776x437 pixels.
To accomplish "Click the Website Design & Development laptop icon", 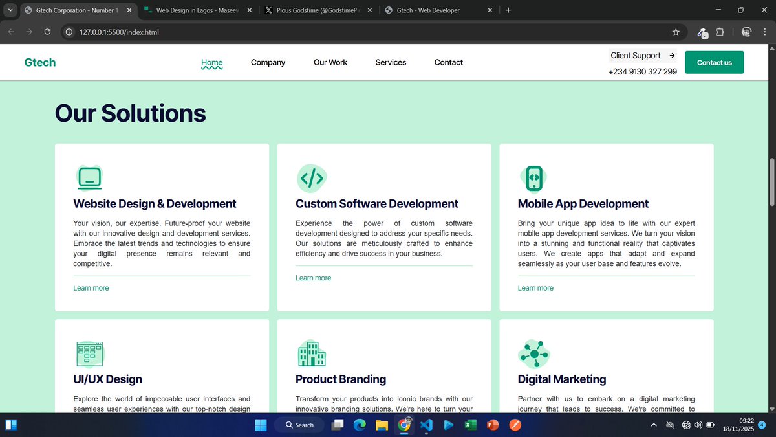I will 89,177.
